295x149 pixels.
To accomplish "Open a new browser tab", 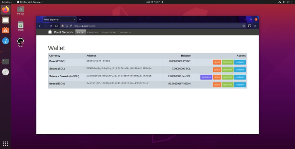I will [80, 20].
